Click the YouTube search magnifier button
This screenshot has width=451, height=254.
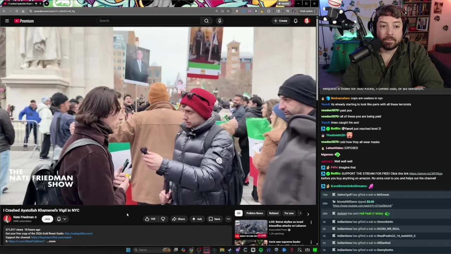click(206, 21)
